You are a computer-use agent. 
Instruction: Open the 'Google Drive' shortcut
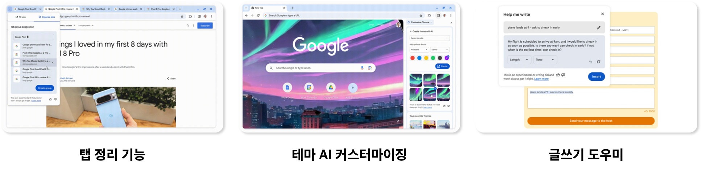click(x=331, y=87)
